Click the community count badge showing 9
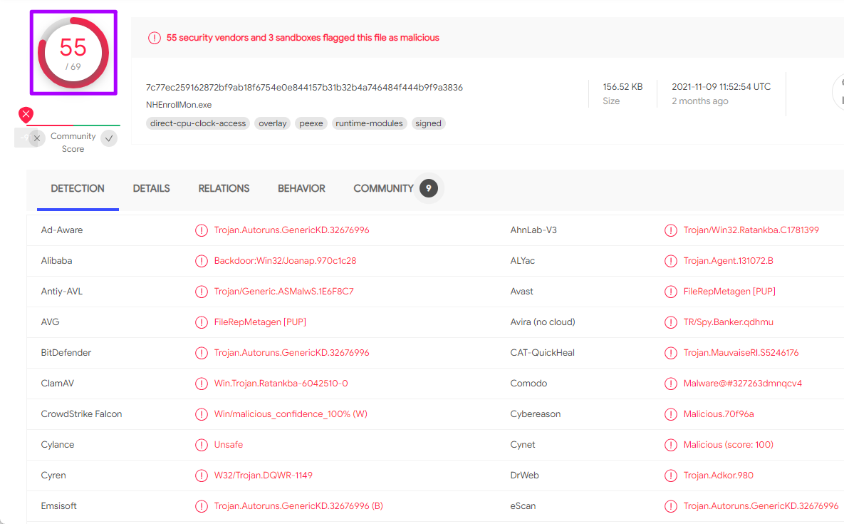This screenshot has width=844, height=524. tap(429, 188)
